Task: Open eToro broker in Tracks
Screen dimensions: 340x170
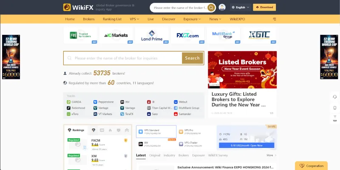Action: coord(73,114)
